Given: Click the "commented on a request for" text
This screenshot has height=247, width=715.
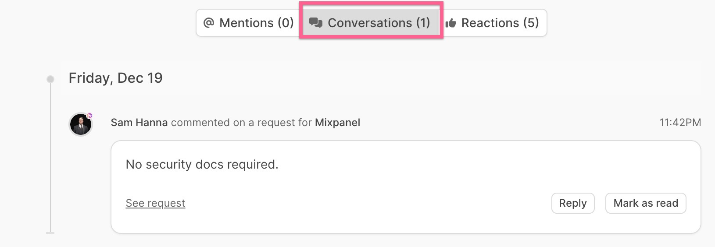Looking at the screenshot, I should pyautogui.click(x=241, y=123).
